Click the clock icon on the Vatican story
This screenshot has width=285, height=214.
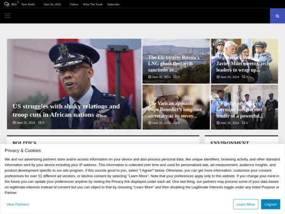click(x=150, y=123)
